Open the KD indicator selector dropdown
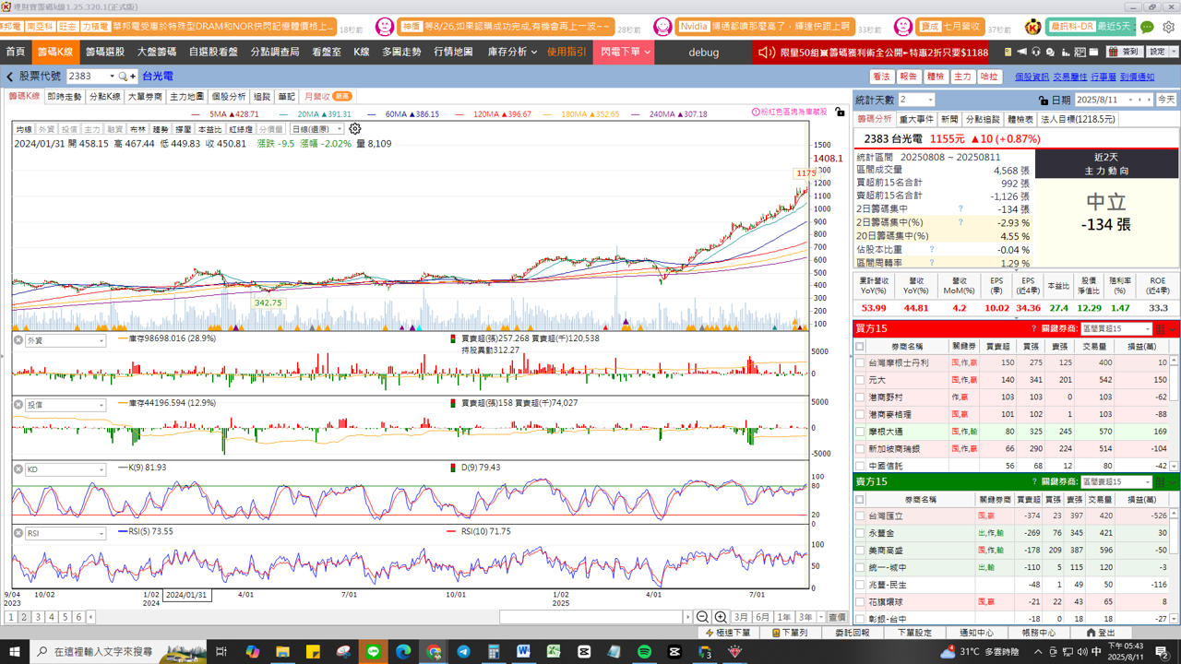Image resolution: width=1181 pixels, height=664 pixels. 101,469
